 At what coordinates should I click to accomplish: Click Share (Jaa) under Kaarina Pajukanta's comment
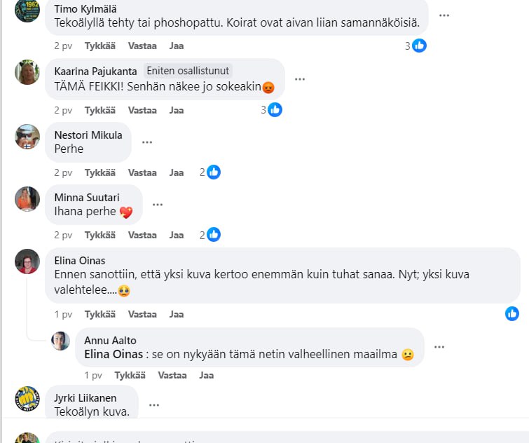[x=177, y=110]
